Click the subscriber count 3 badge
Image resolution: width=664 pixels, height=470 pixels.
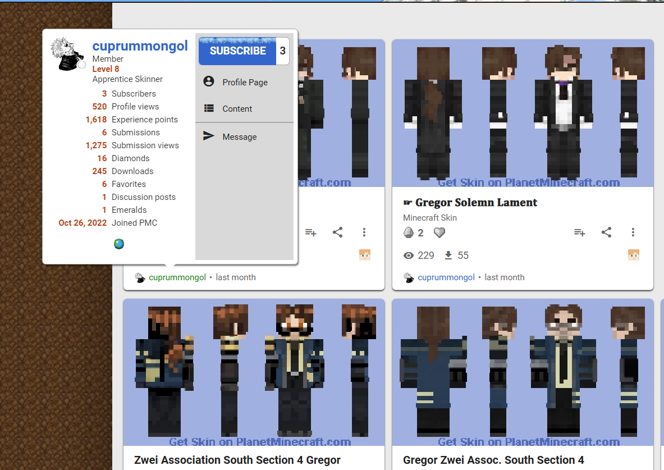(x=282, y=51)
